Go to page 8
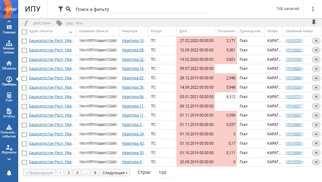The width and height of the screenshot is (322, 182). (95, 173)
